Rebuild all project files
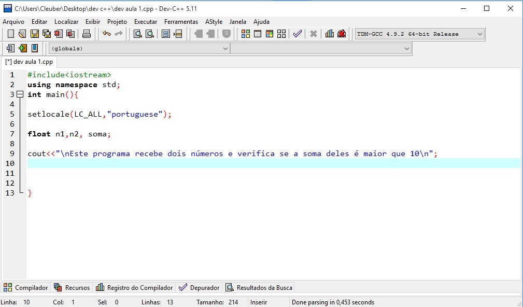Image resolution: width=523 pixels, height=307 pixels. pos(282,34)
